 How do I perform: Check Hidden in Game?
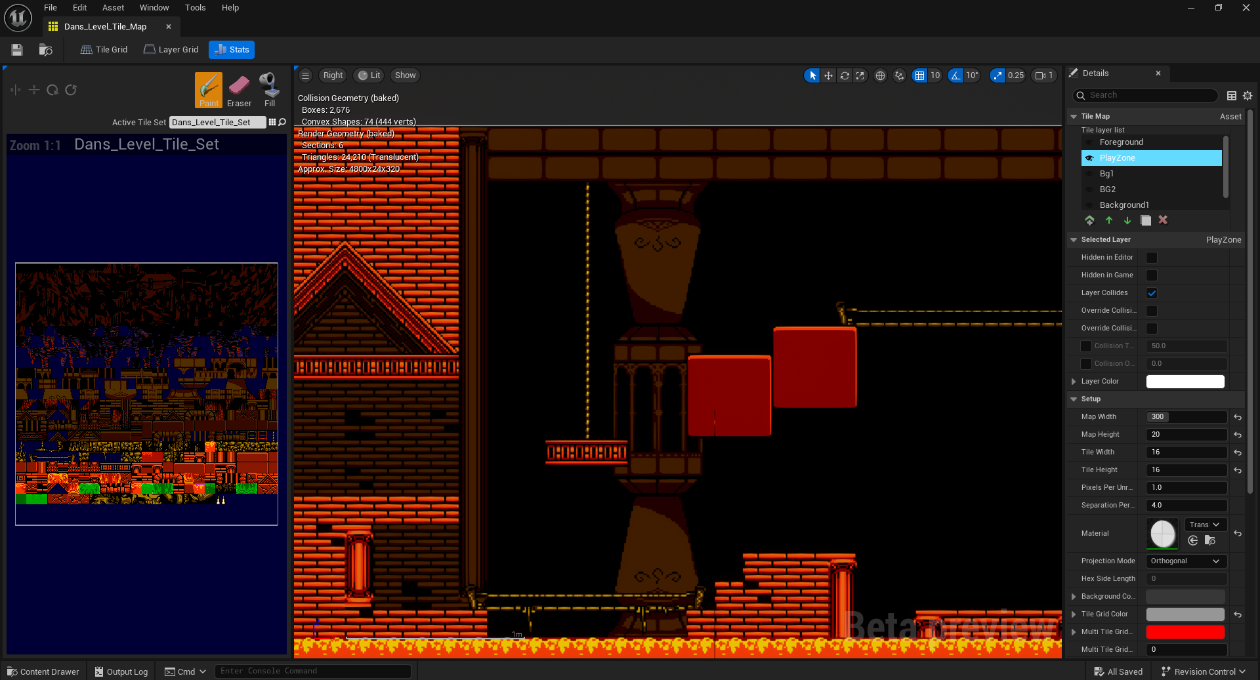[x=1152, y=275]
